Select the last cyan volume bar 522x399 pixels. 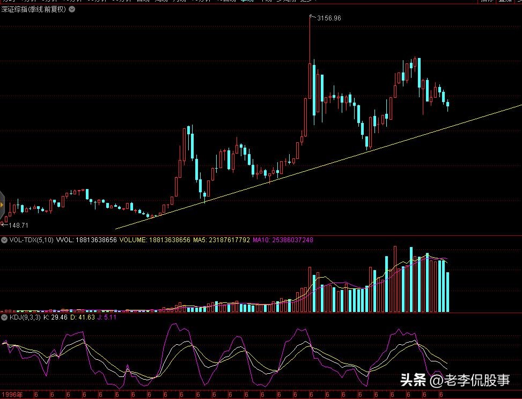coord(448,292)
